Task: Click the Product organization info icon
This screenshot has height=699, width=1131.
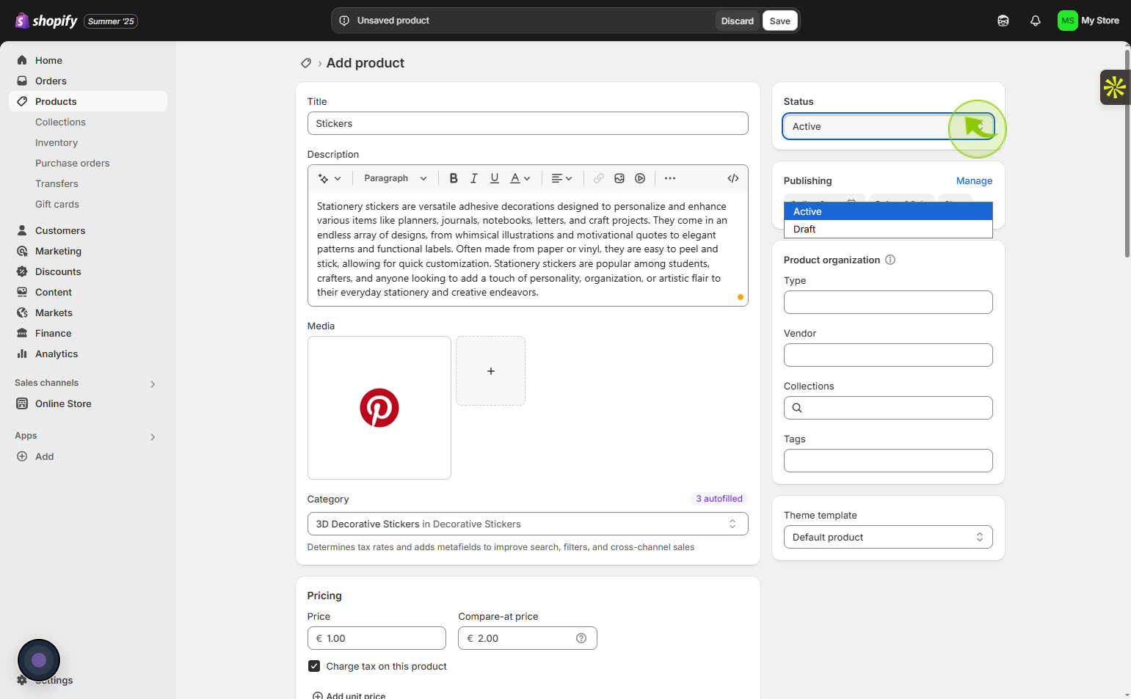Action: 890,260
